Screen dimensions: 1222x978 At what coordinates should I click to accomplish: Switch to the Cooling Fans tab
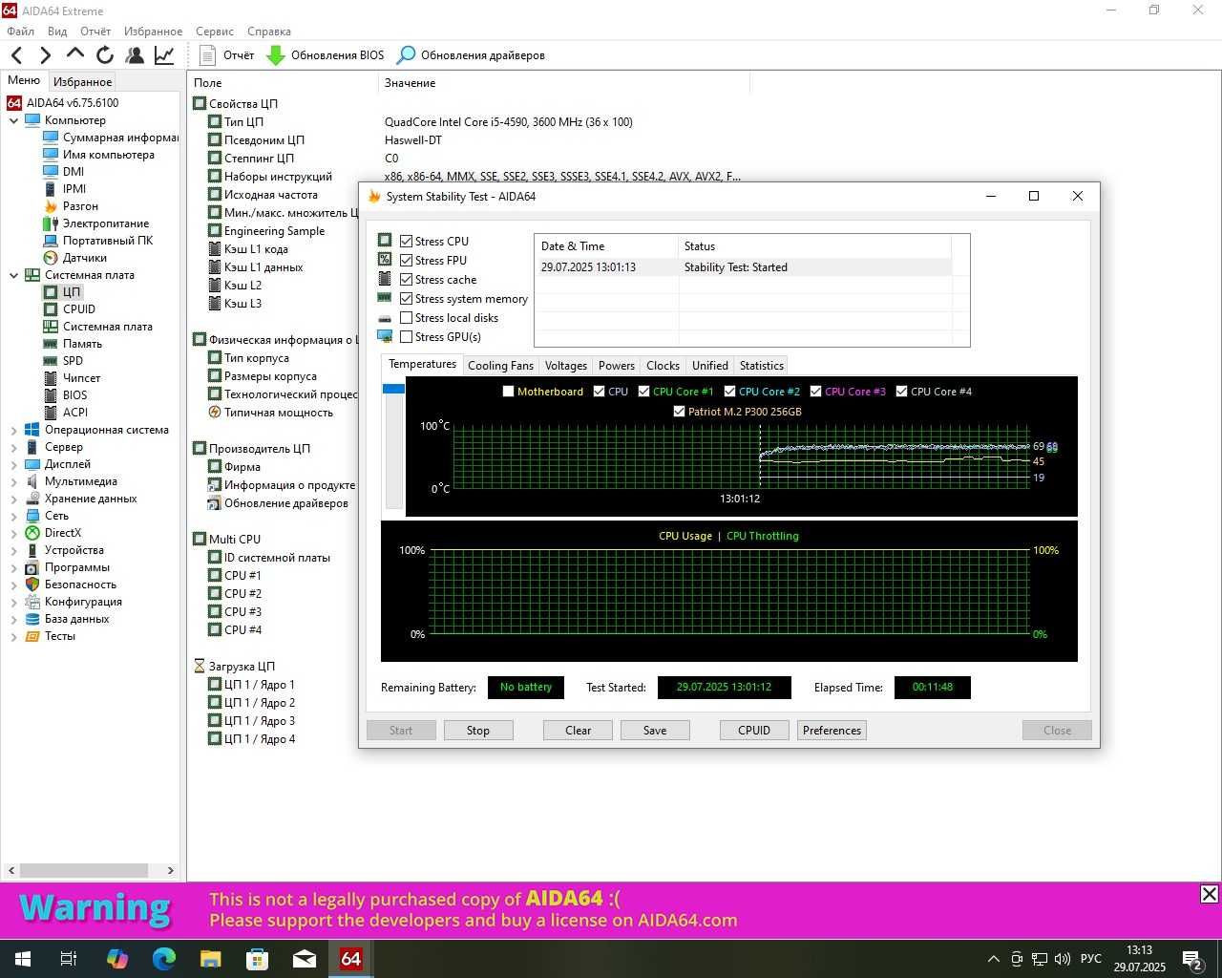tap(500, 366)
